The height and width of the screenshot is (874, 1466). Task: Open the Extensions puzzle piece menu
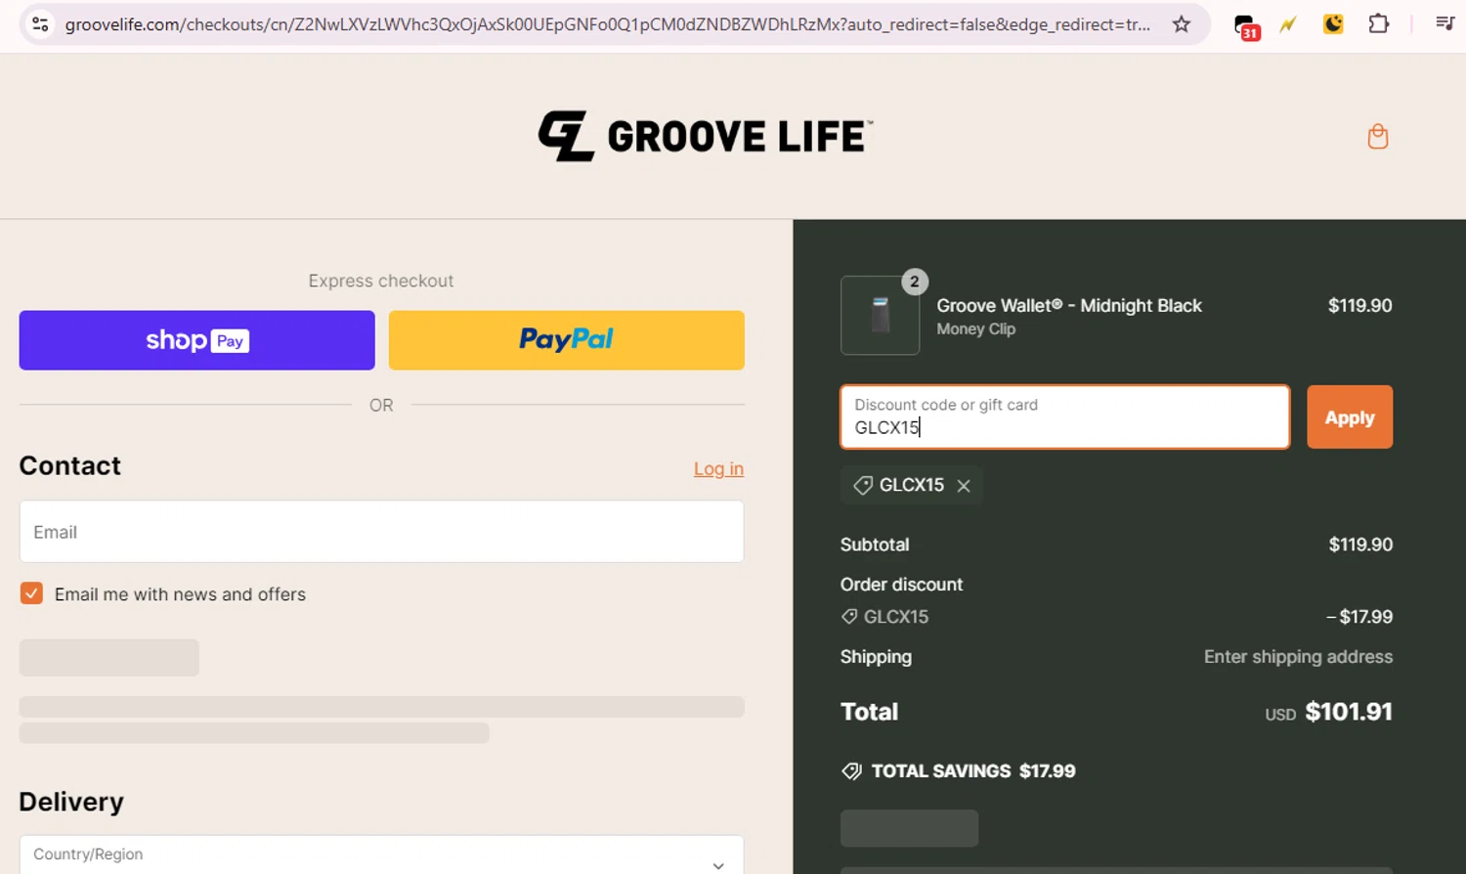[x=1378, y=24]
